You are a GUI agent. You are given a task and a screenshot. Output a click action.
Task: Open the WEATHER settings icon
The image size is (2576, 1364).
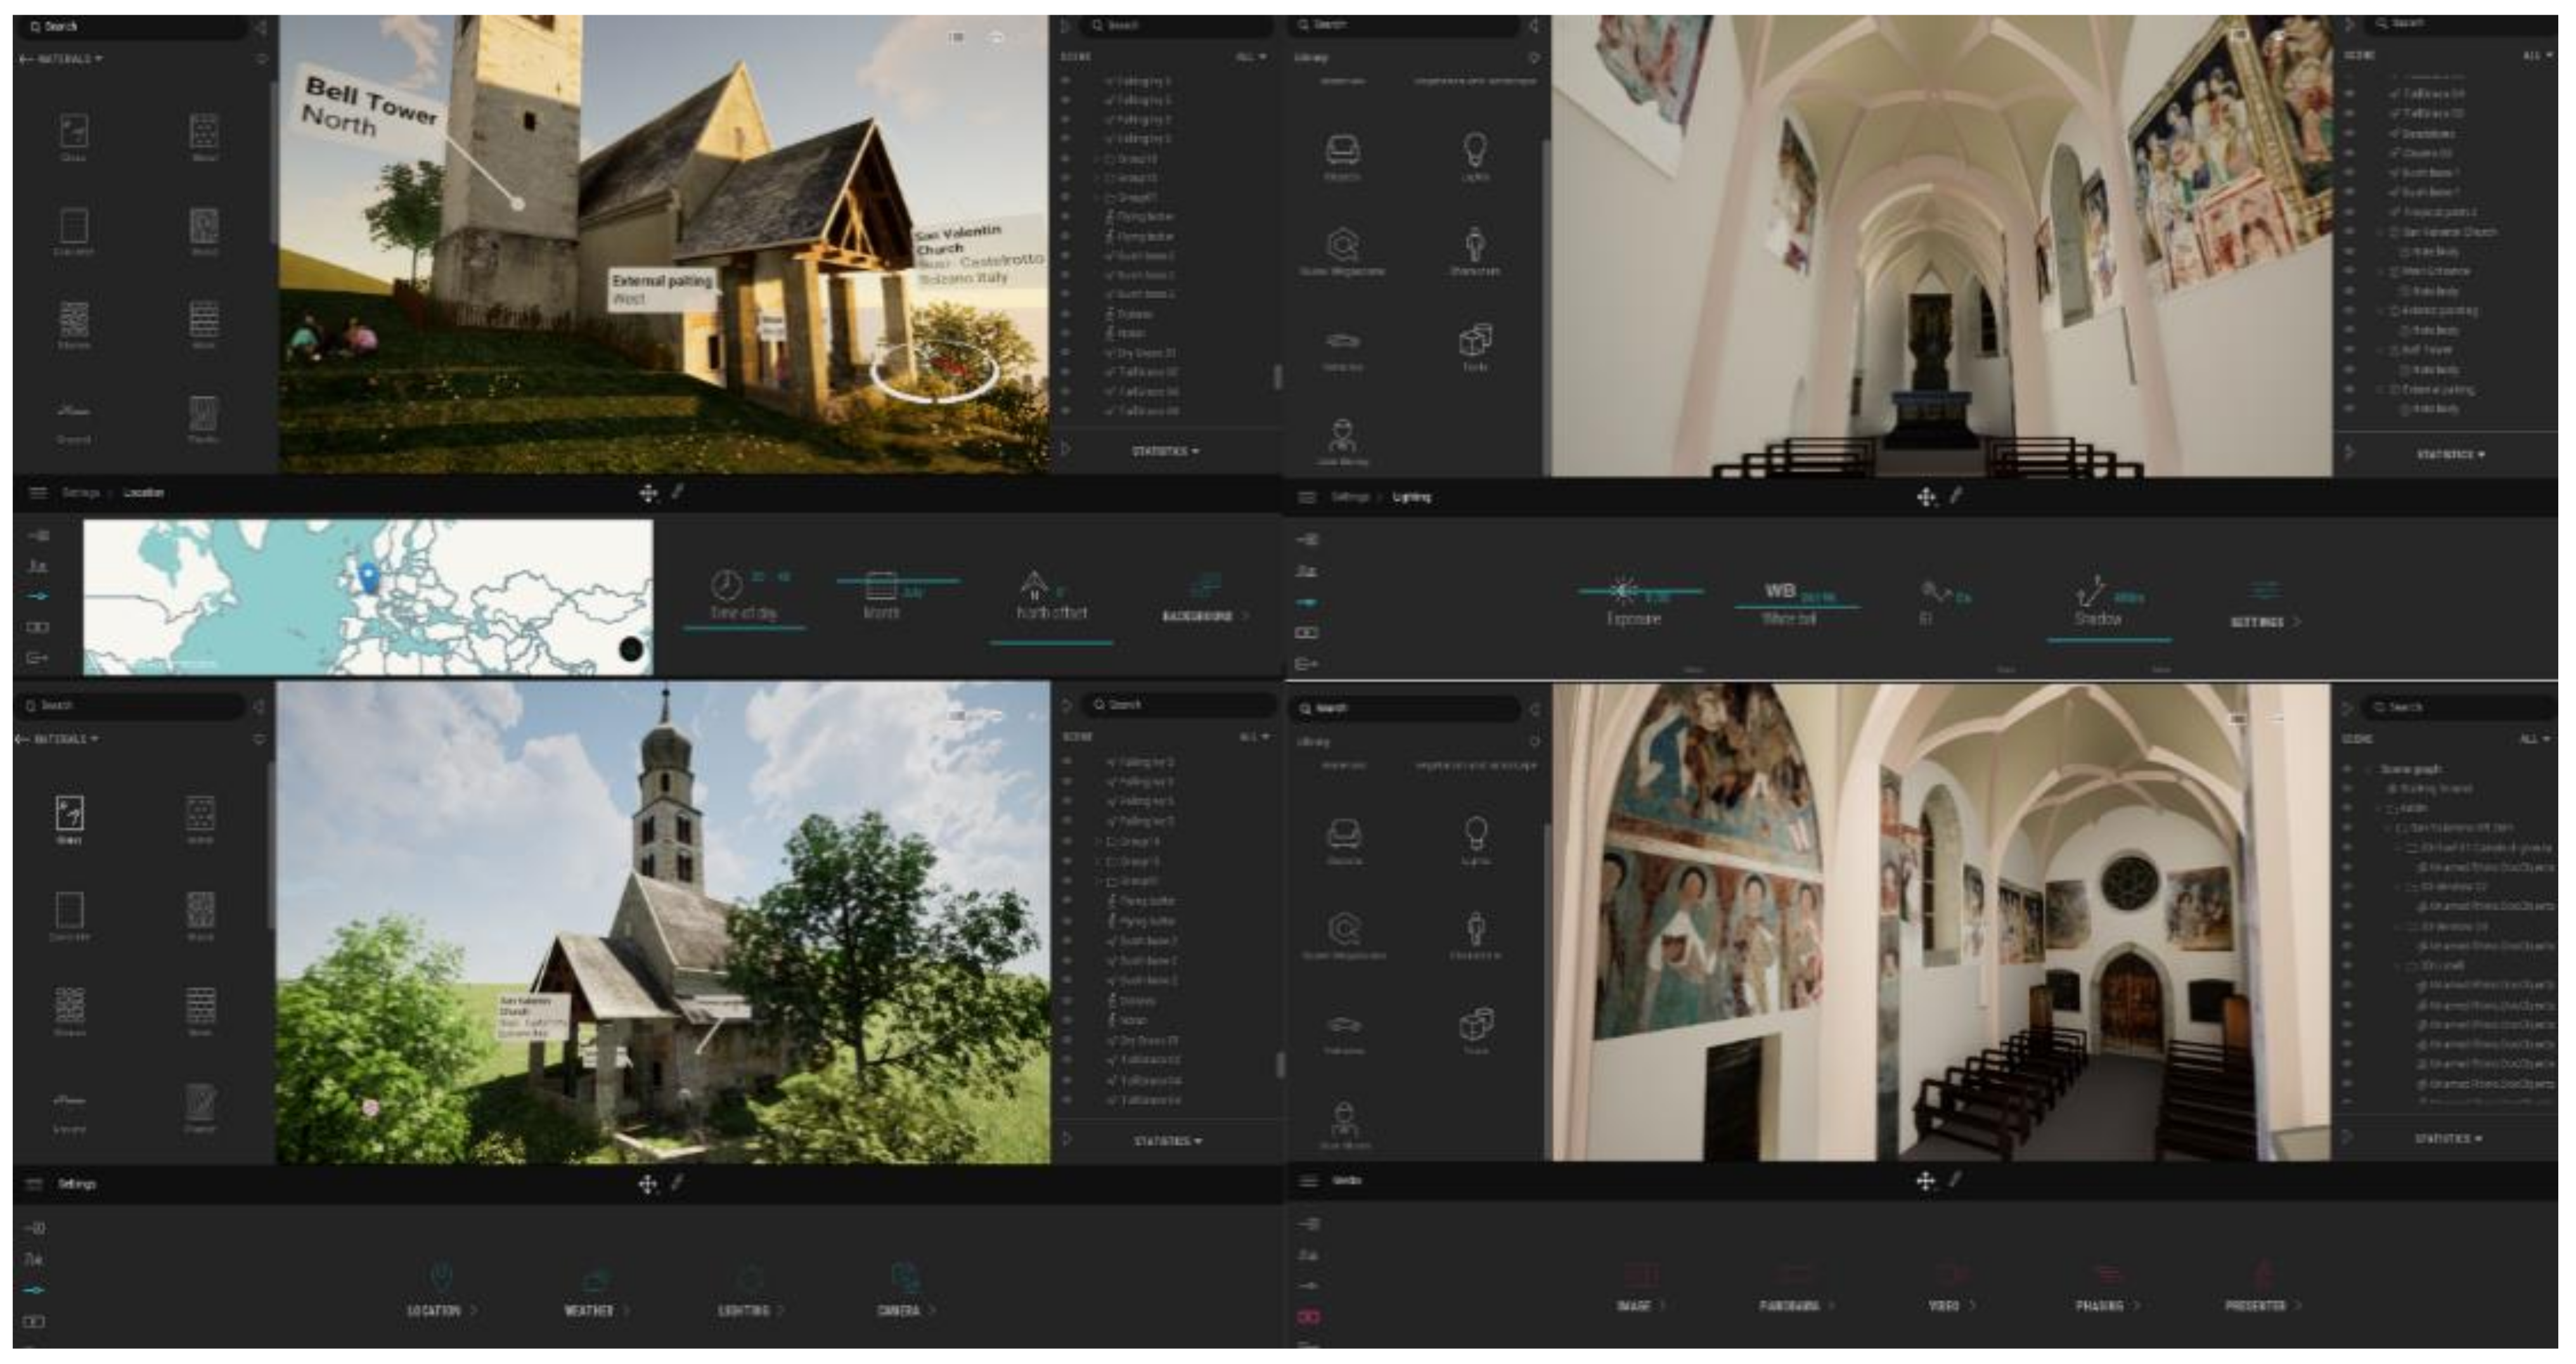click(x=596, y=1279)
